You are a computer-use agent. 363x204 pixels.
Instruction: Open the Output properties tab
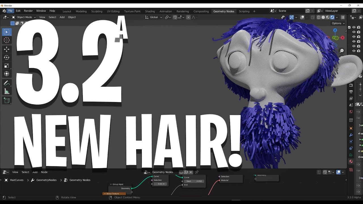click(351, 92)
